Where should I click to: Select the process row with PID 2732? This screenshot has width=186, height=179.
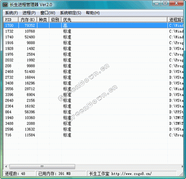[x=93, y=77]
